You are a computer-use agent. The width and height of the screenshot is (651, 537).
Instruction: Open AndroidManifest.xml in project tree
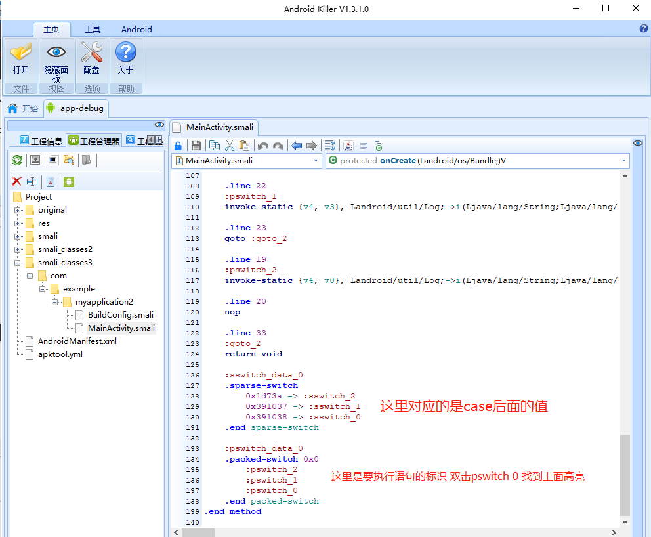(77, 341)
